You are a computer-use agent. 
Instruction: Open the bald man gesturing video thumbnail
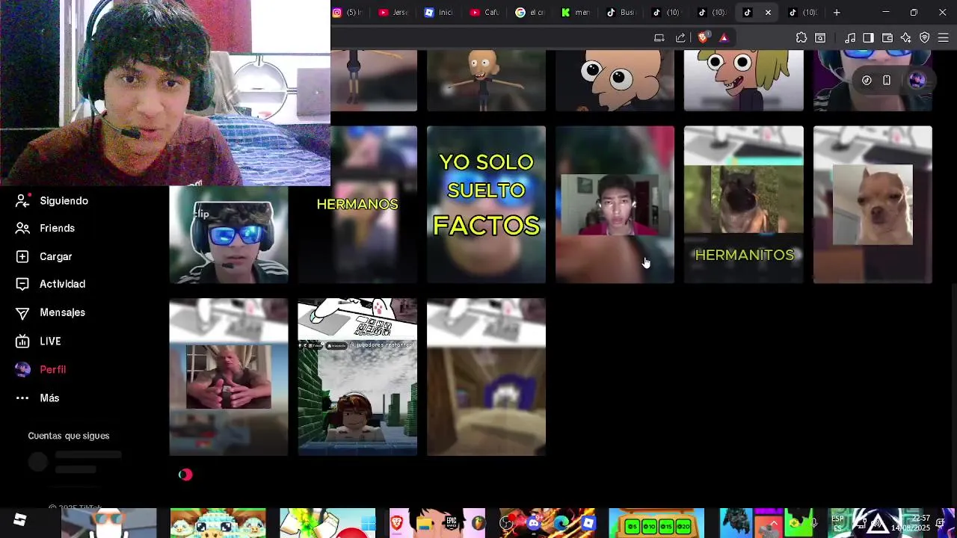click(229, 377)
